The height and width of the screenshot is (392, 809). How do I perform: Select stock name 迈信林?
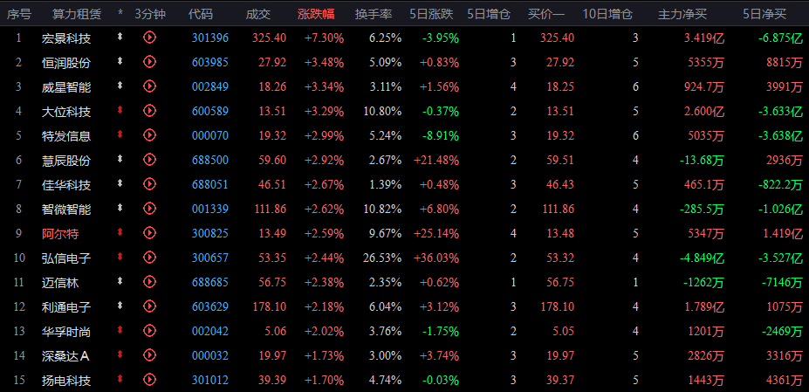click(60, 283)
